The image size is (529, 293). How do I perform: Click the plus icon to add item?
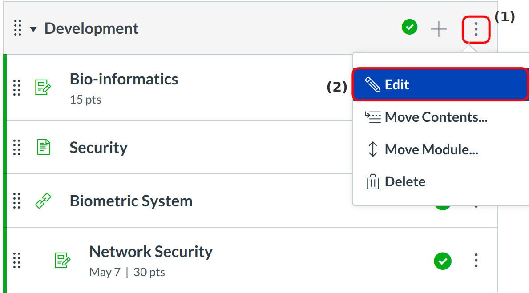point(439,29)
